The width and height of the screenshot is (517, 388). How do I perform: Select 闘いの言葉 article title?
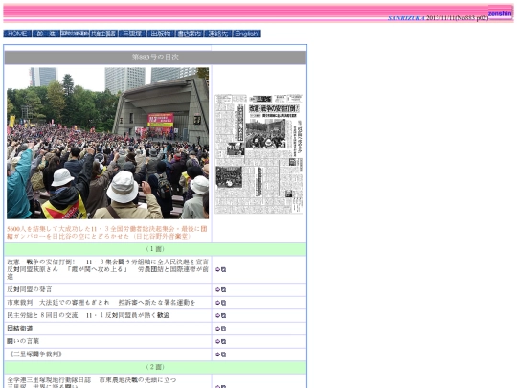pos(23,341)
